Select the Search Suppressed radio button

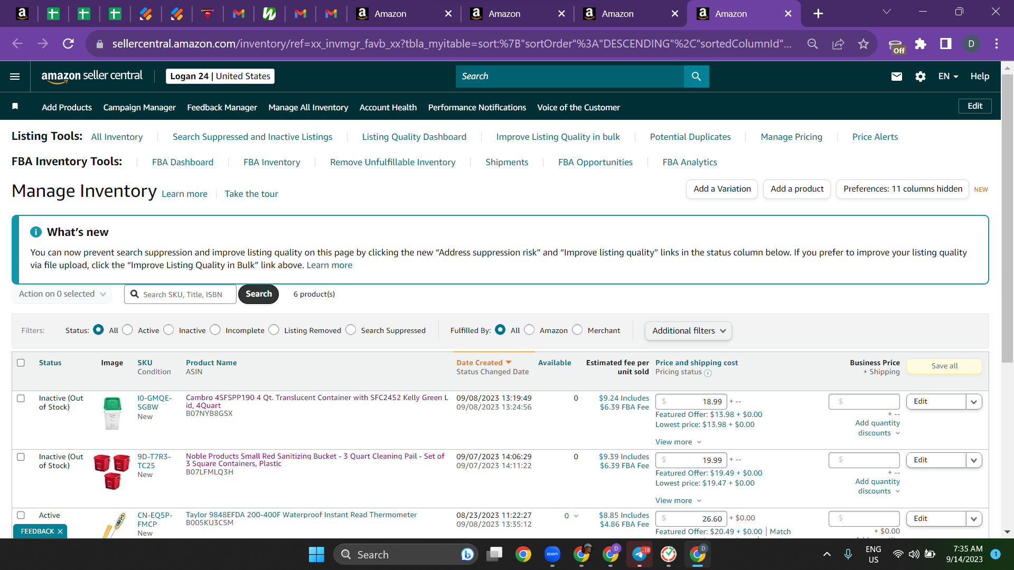351,330
